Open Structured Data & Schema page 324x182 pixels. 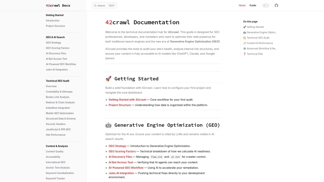click(61, 119)
